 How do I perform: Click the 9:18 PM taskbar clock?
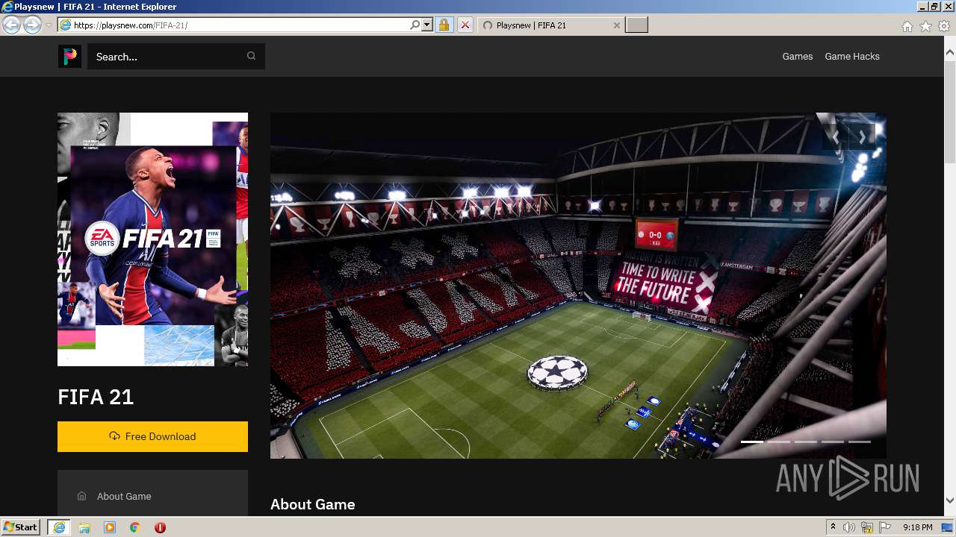918,527
